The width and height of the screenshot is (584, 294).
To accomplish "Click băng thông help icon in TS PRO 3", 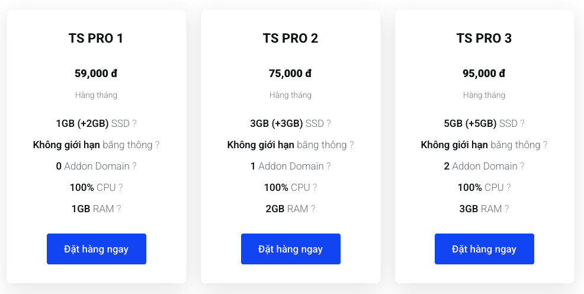I will pyautogui.click(x=546, y=145).
